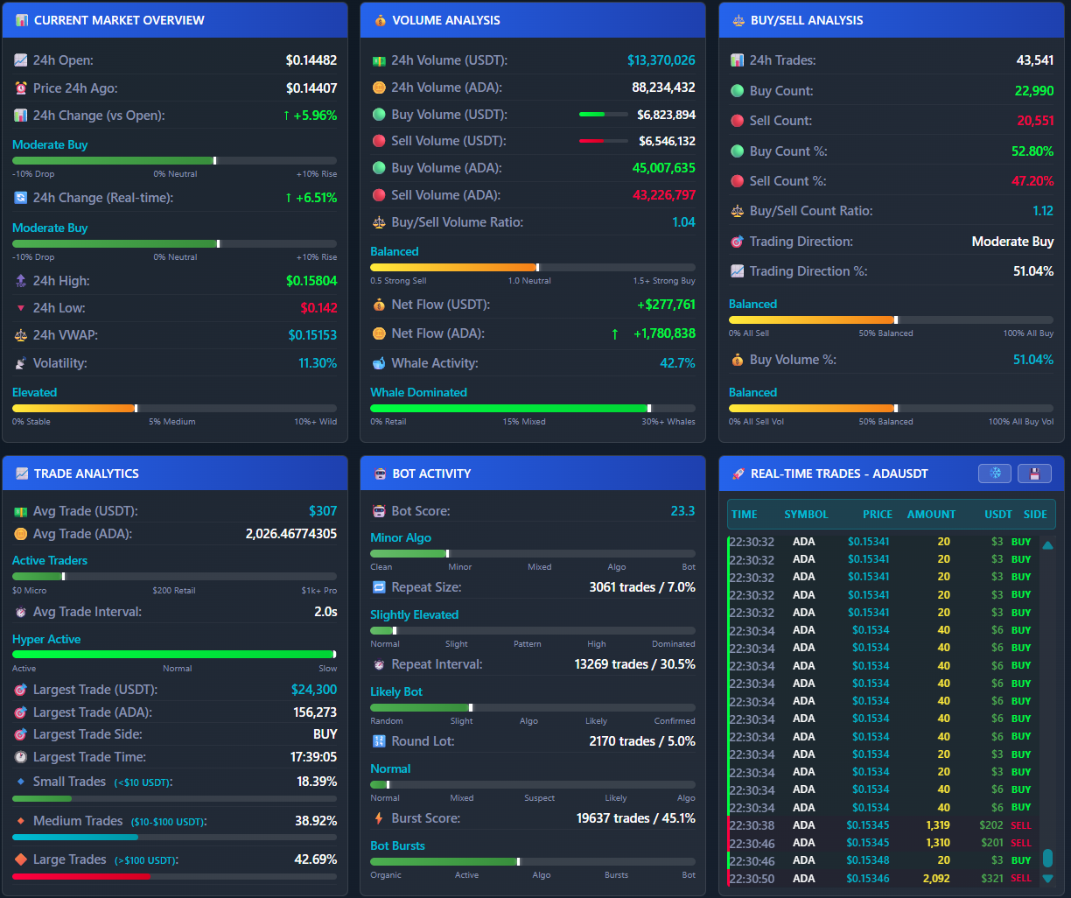
Task: Click the robot icon in Bot Activity header
Action: click(380, 474)
